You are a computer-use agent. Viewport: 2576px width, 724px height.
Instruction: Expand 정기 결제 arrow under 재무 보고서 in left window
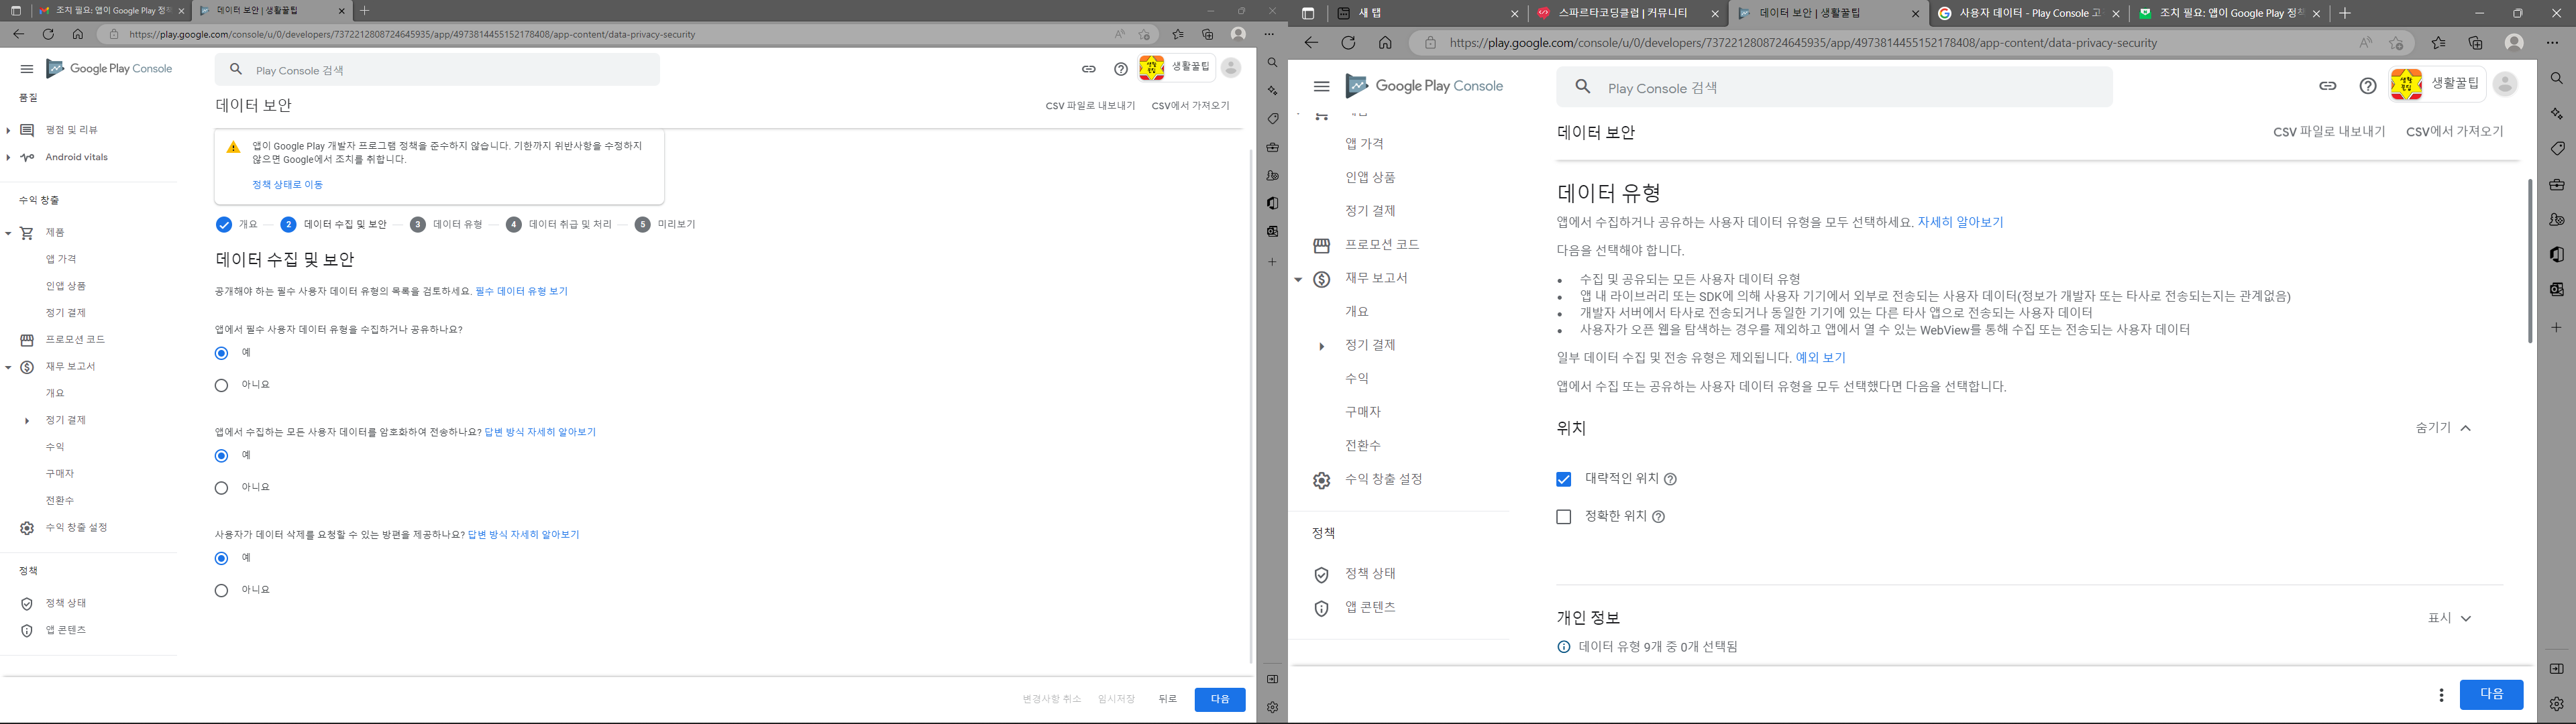27,421
